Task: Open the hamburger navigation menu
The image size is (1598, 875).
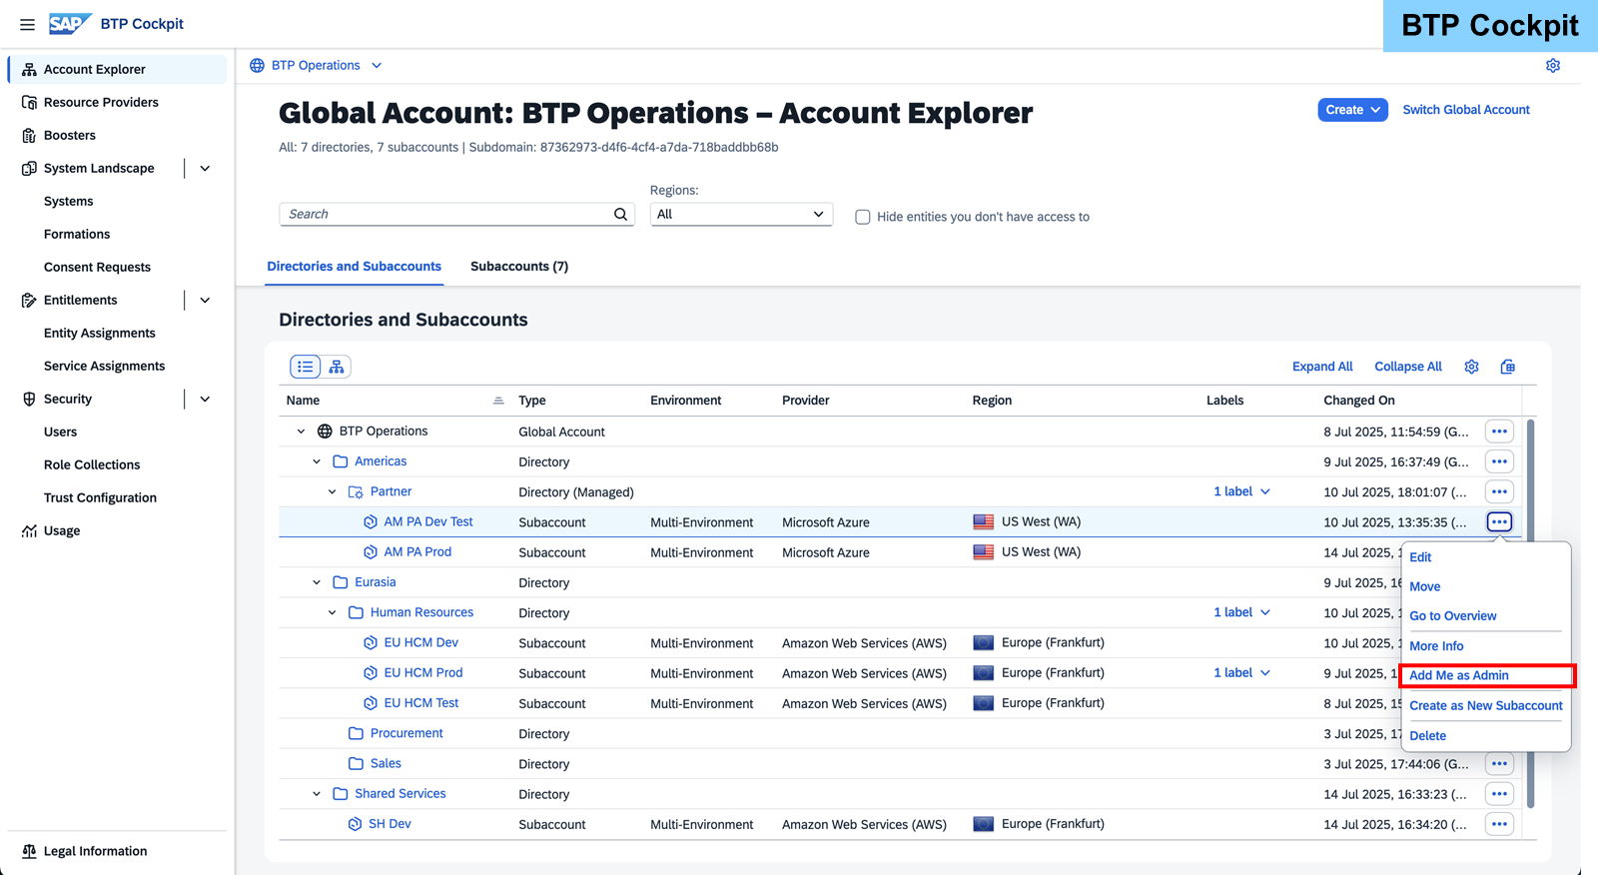Action: tap(28, 24)
